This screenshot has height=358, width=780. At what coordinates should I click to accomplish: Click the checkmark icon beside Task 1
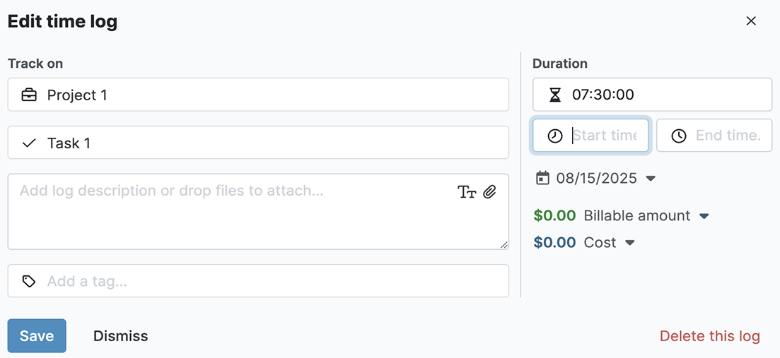(29, 143)
